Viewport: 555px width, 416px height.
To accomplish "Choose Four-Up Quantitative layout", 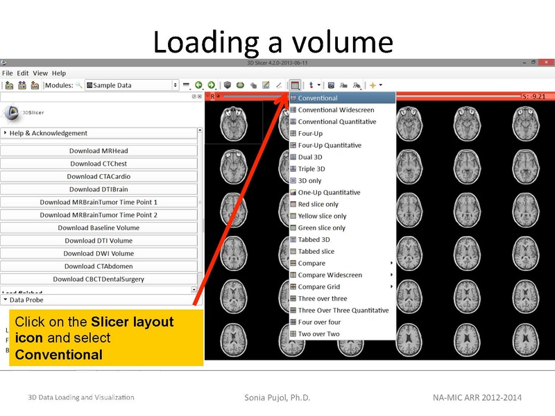I will click(x=342, y=145).
